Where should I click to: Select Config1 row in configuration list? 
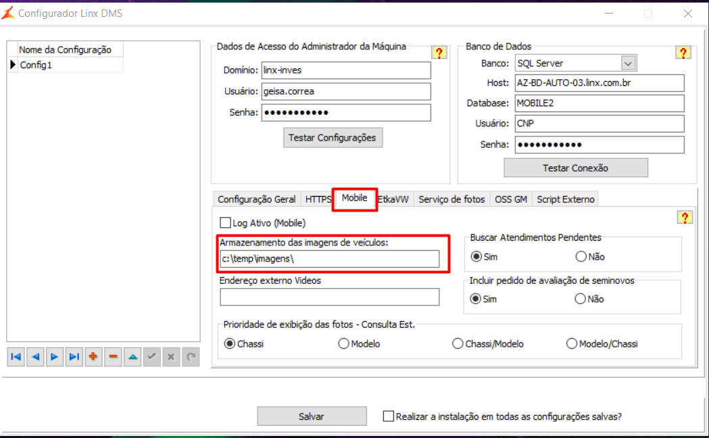point(70,65)
